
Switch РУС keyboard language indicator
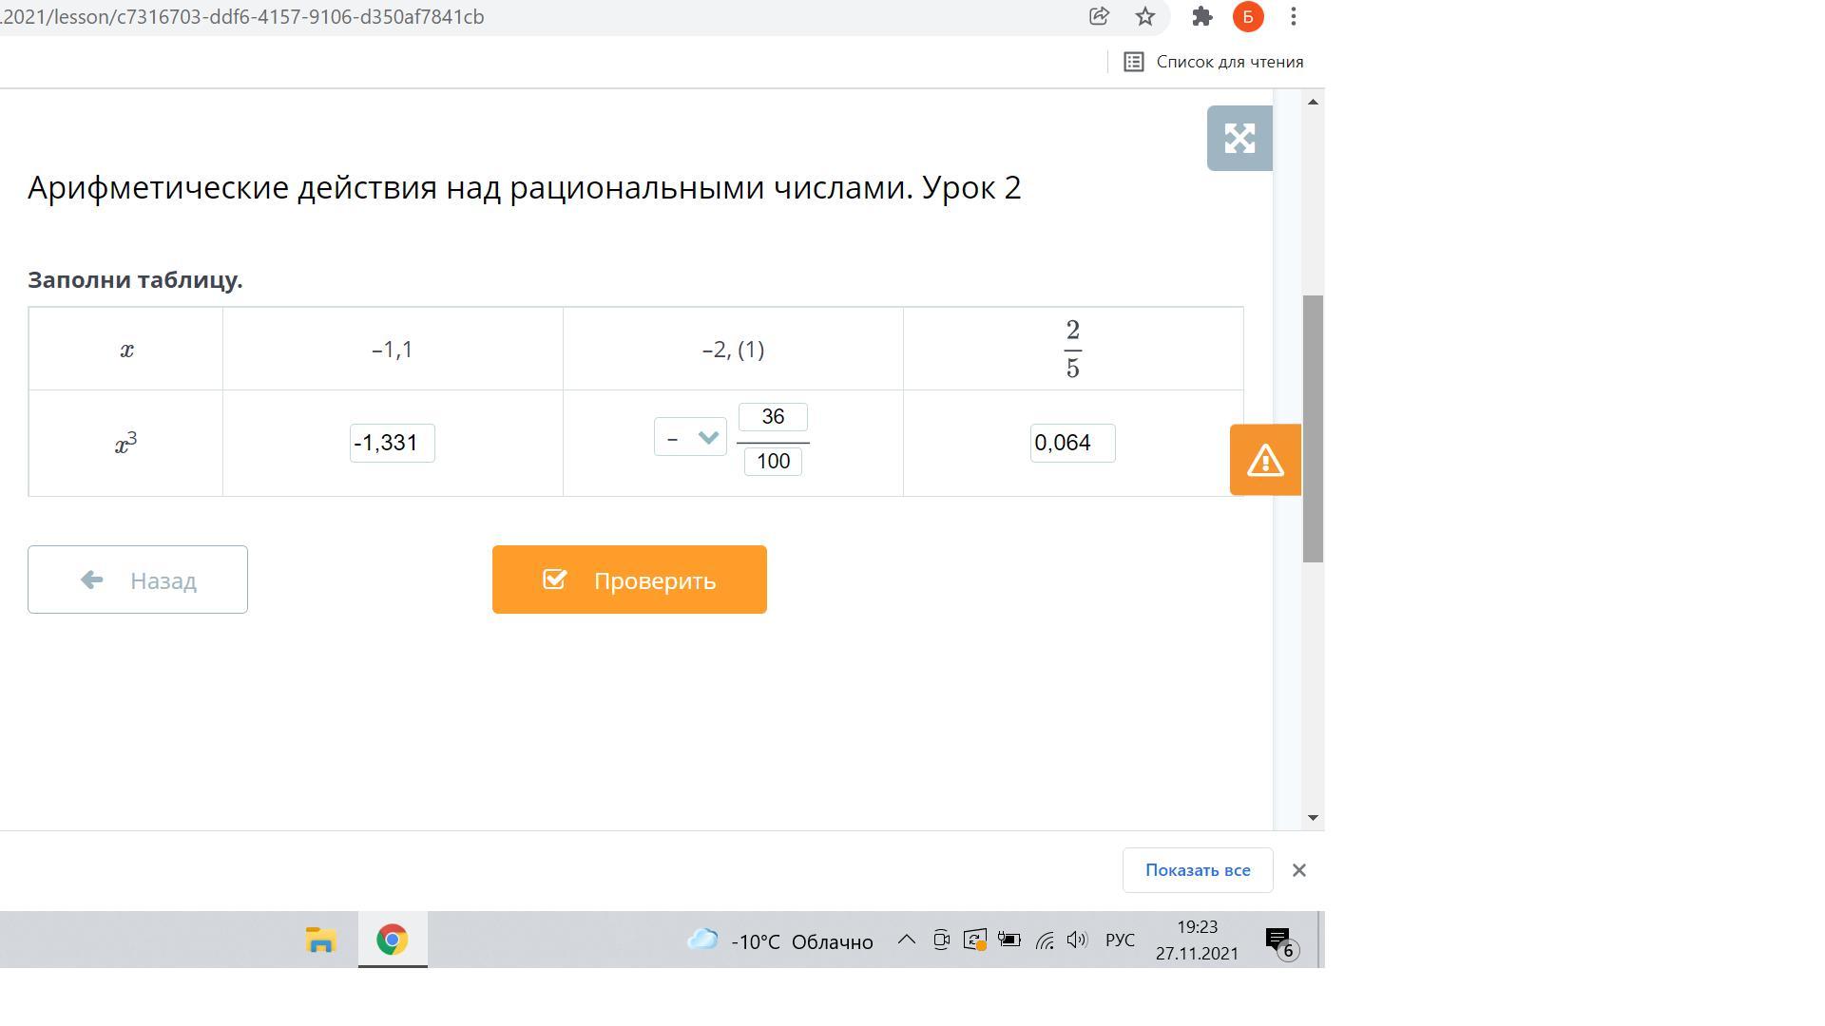(1120, 940)
